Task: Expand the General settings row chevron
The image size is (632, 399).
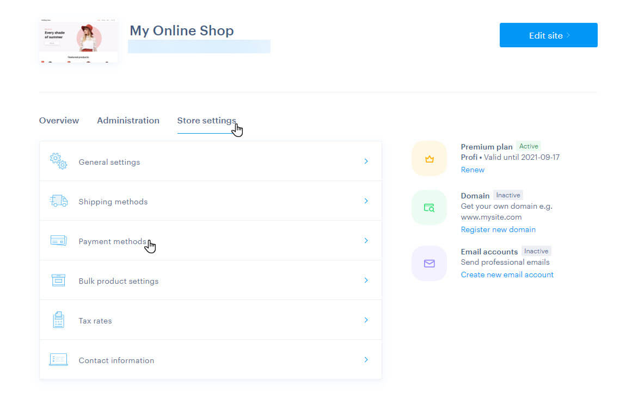Action: [366, 161]
